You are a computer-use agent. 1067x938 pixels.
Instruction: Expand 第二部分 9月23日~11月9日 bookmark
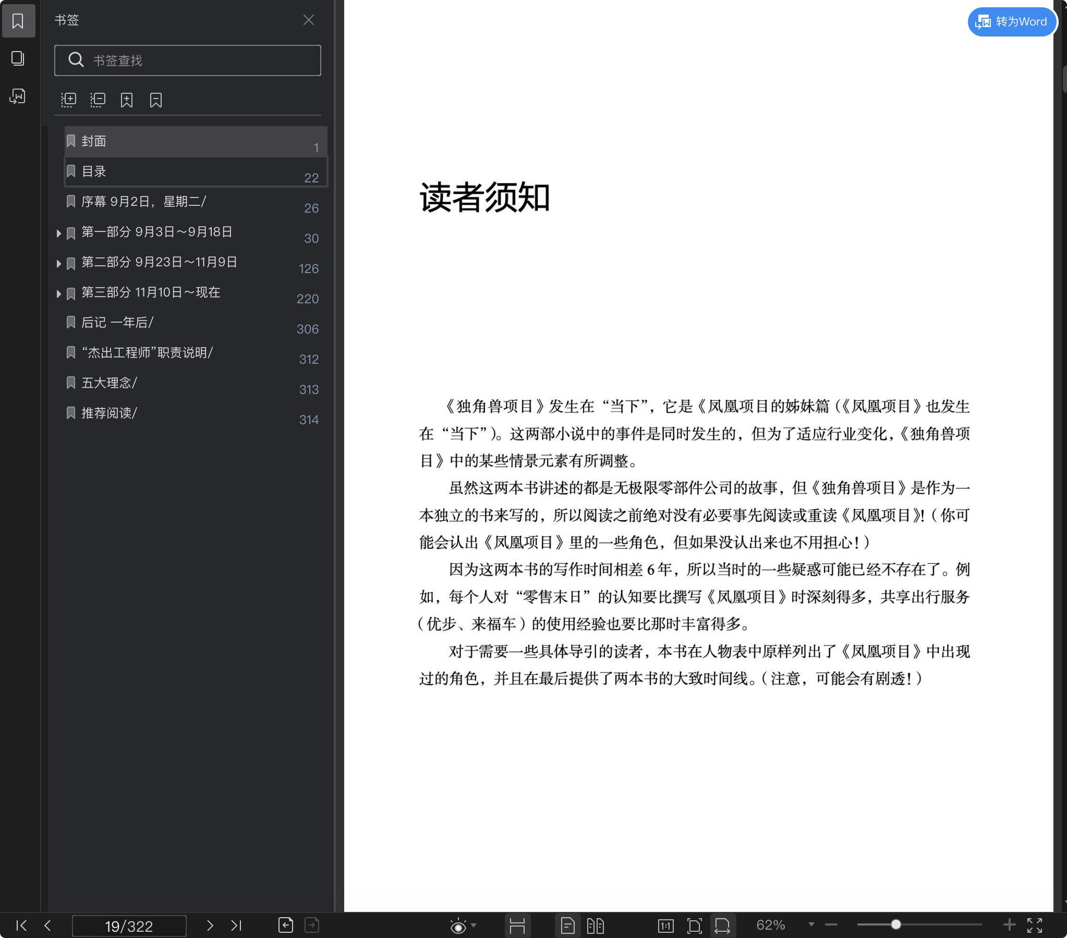coord(59,264)
